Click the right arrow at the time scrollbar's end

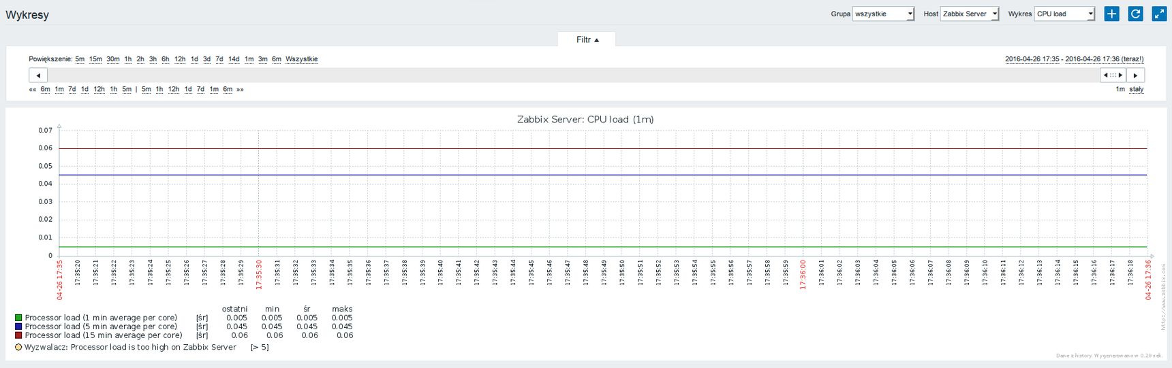point(1135,75)
